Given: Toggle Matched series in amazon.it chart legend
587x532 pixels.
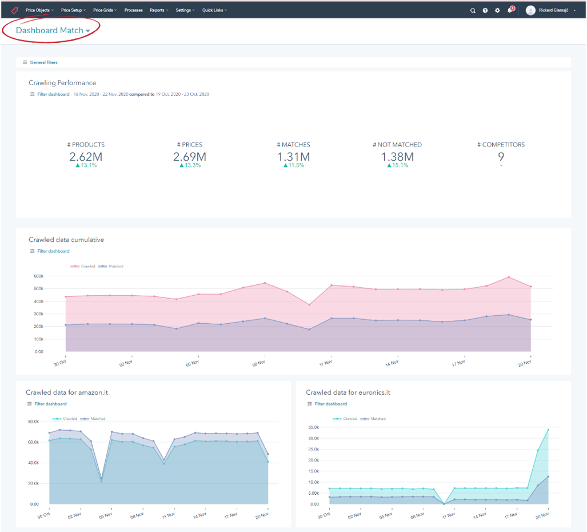Looking at the screenshot, I should coord(93,419).
